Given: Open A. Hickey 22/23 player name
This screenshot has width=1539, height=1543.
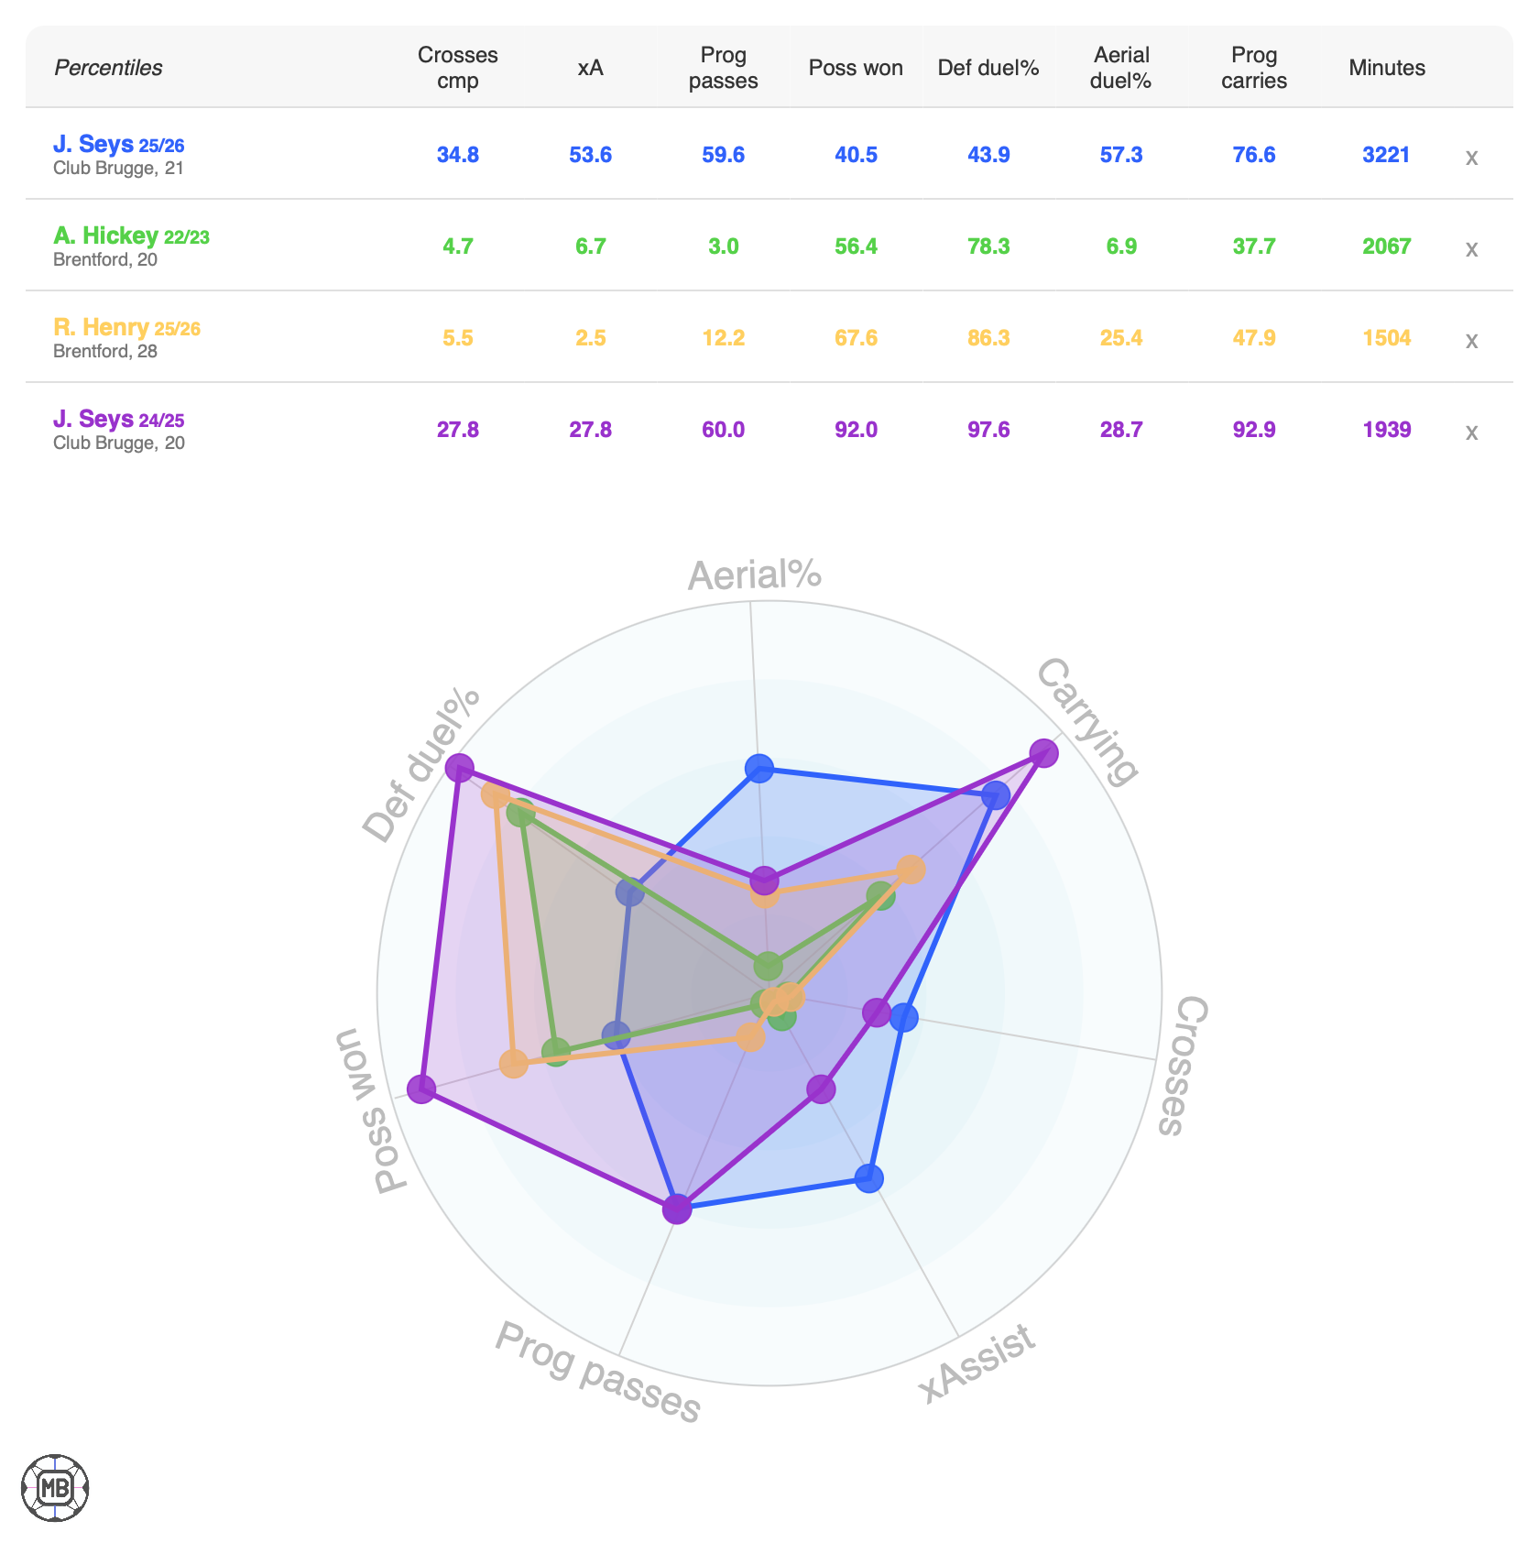Looking at the screenshot, I should (x=131, y=236).
